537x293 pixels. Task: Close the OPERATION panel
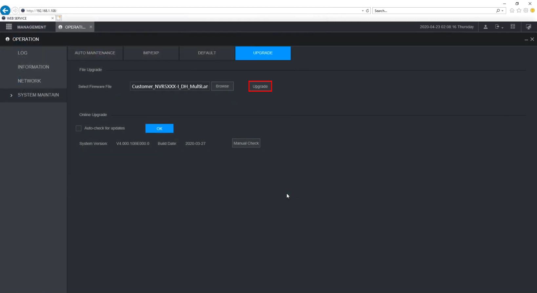532,39
